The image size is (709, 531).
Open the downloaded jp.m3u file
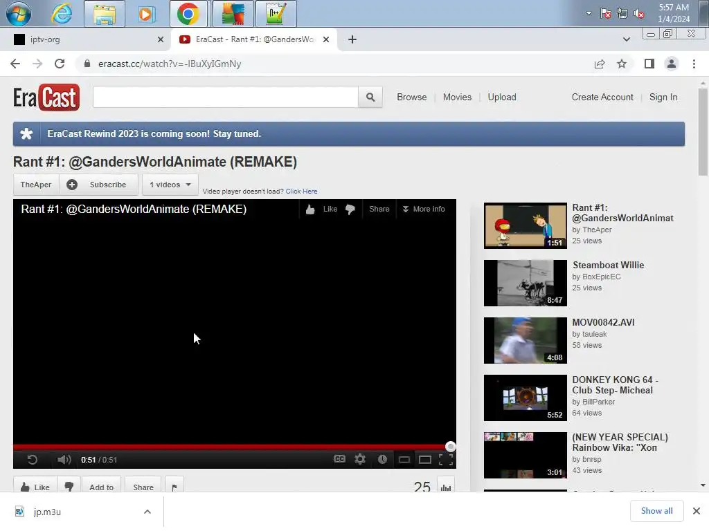pyautogui.click(x=47, y=512)
